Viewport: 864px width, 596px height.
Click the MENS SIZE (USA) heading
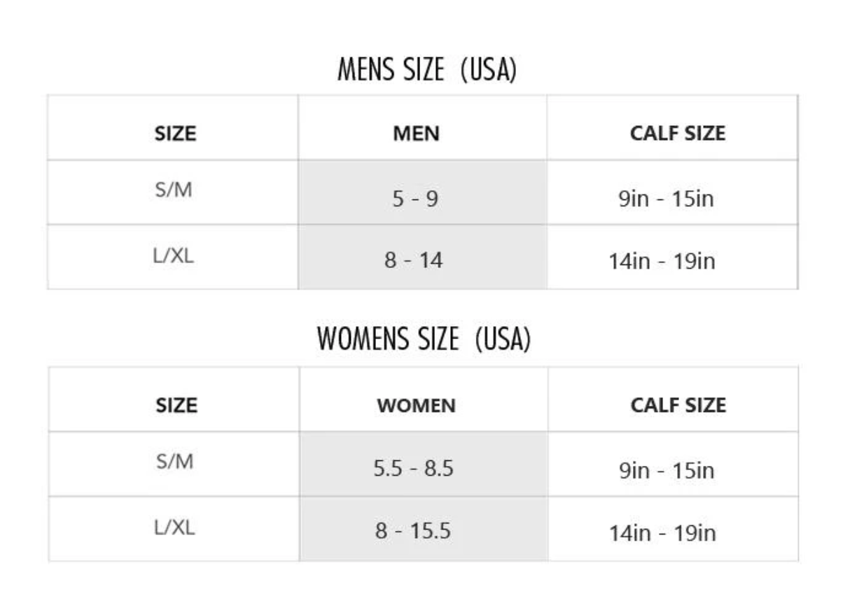tap(426, 70)
